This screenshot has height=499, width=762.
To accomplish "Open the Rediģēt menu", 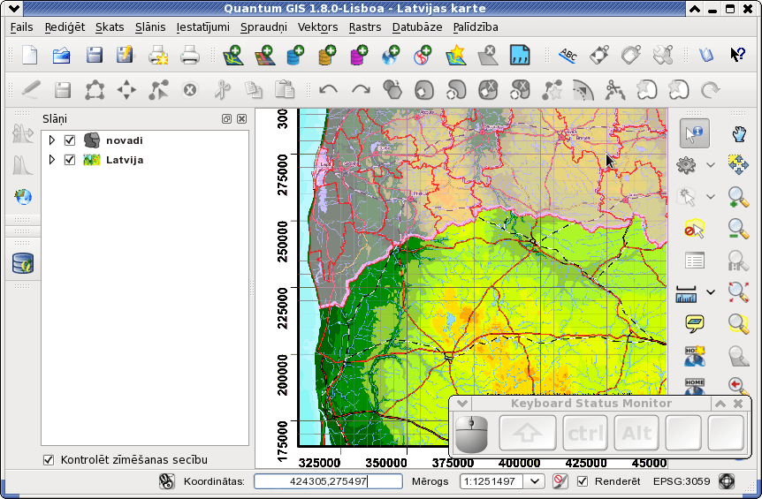I will pyautogui.click(x=65, y=27).
